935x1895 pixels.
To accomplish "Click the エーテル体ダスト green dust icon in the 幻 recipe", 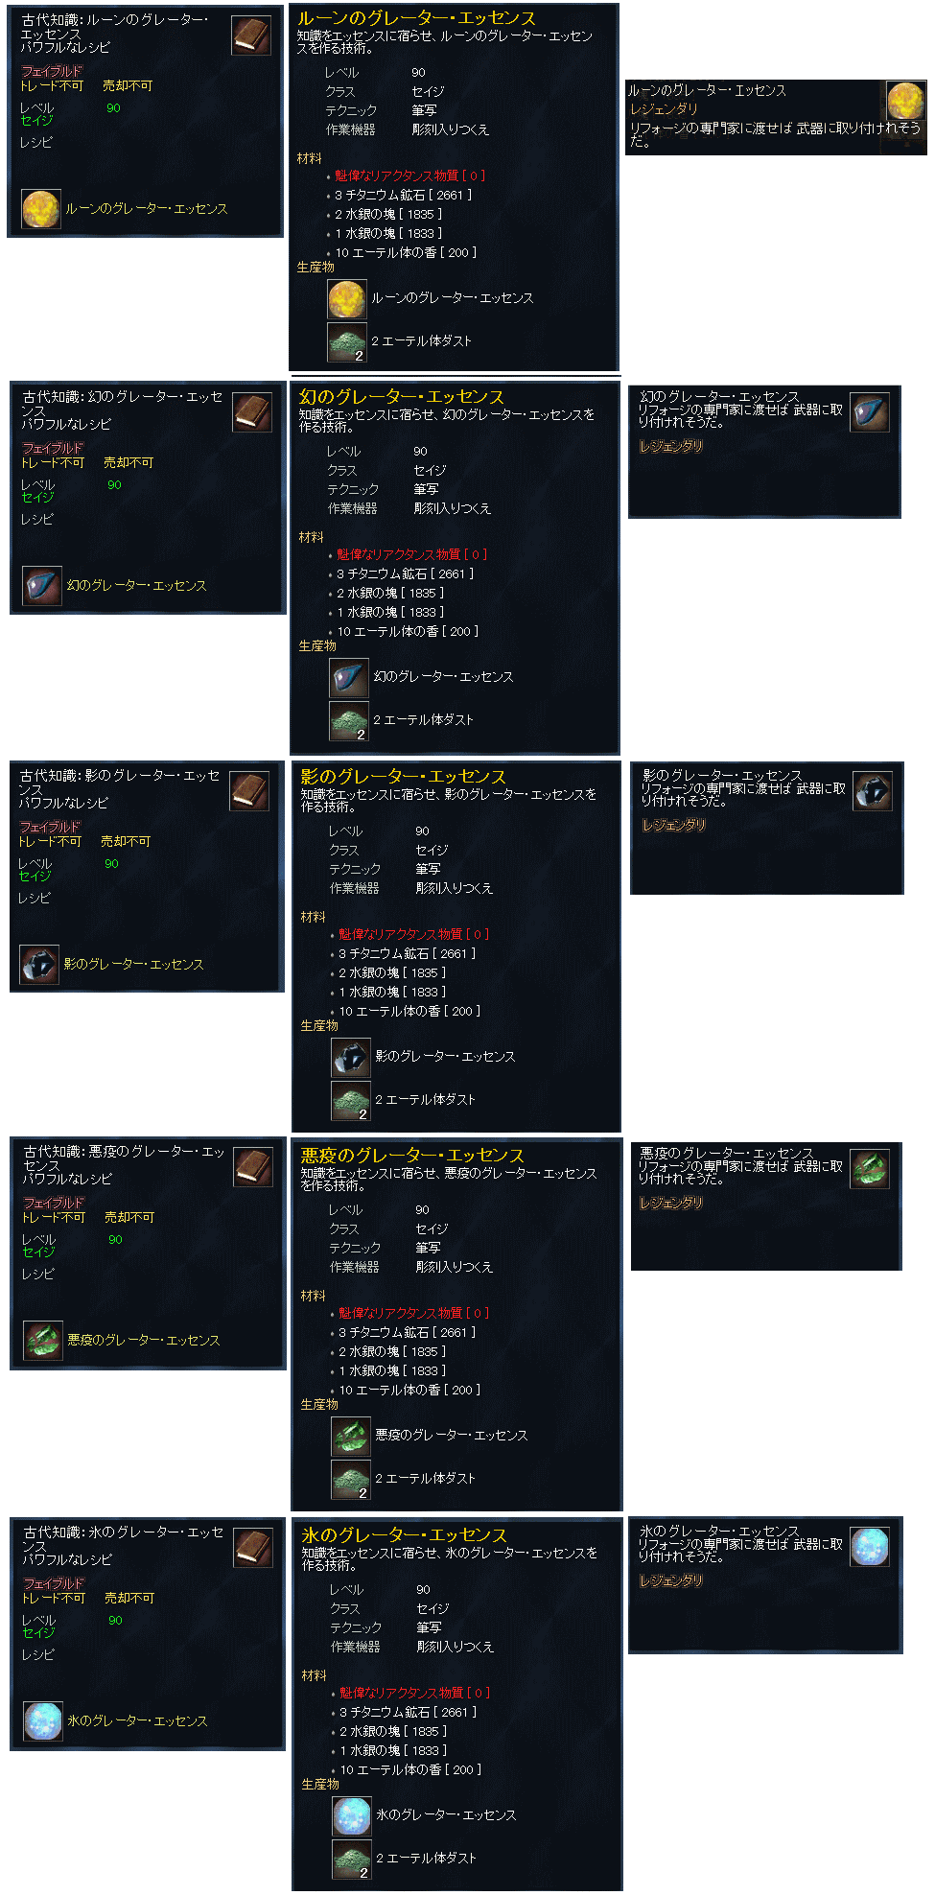I will pyautogui.click(x=349, y=720).
